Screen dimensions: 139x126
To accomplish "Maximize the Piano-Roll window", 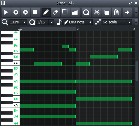I will [x=131, y=3].
